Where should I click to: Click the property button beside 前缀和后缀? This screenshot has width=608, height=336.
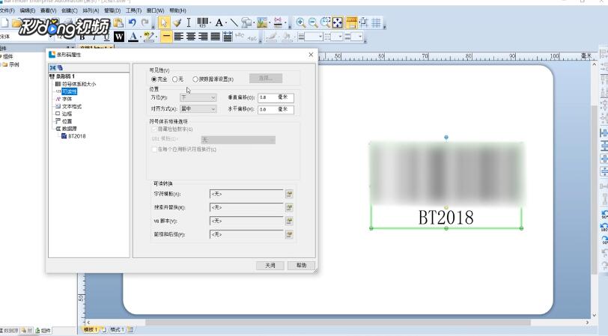tap(289, 234)
